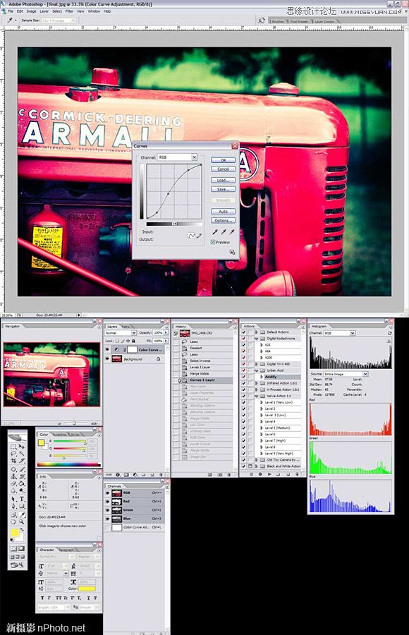This screenshot has width=409, height=635.
Task: Click the white point eyedropper in Curves
Action: (231, 231)
